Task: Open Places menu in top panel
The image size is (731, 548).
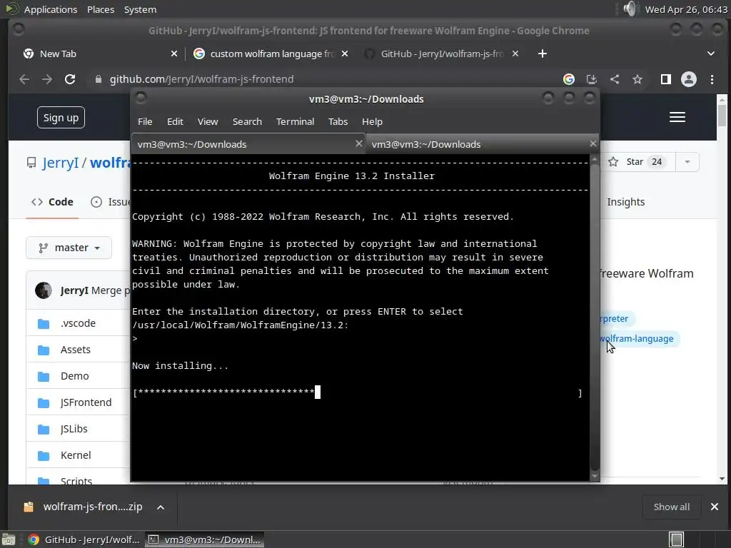Action: 101,9
